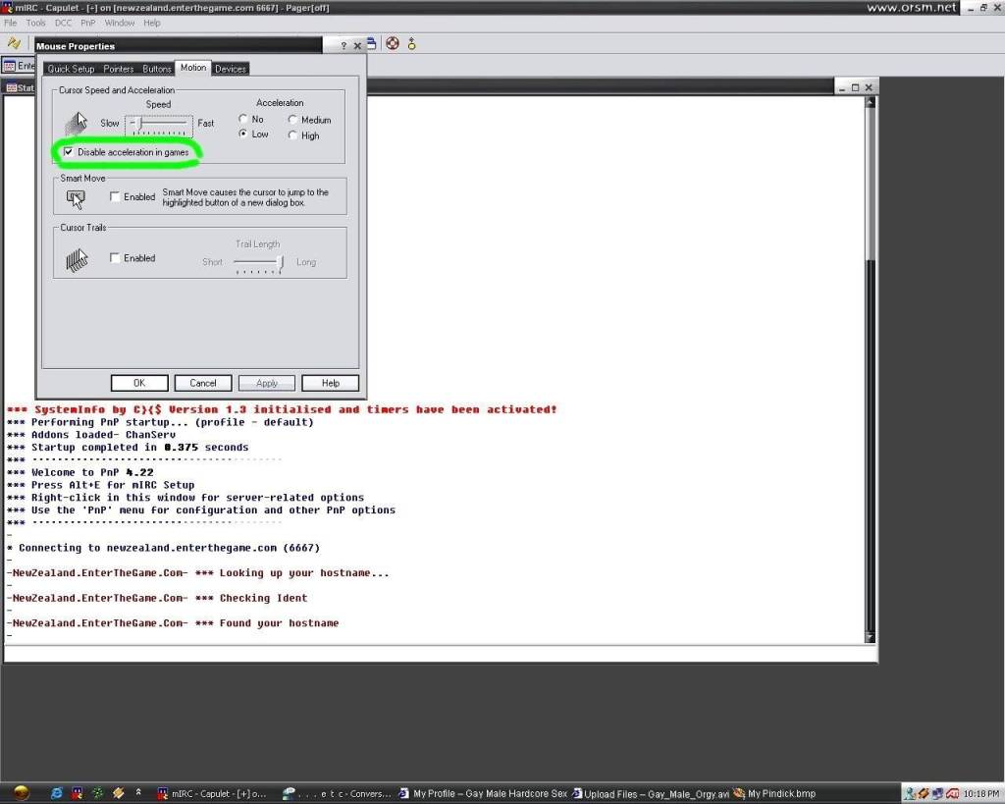This screenshot has width=1005, height=804.
Task: Open the Tools menu in mIRC
Action: [36, 24]
